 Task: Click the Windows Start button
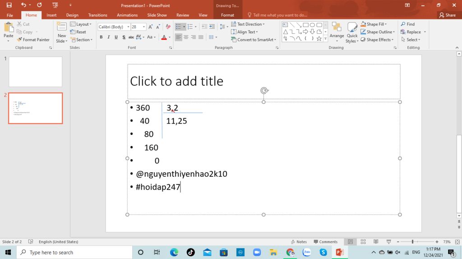(8, 252)
